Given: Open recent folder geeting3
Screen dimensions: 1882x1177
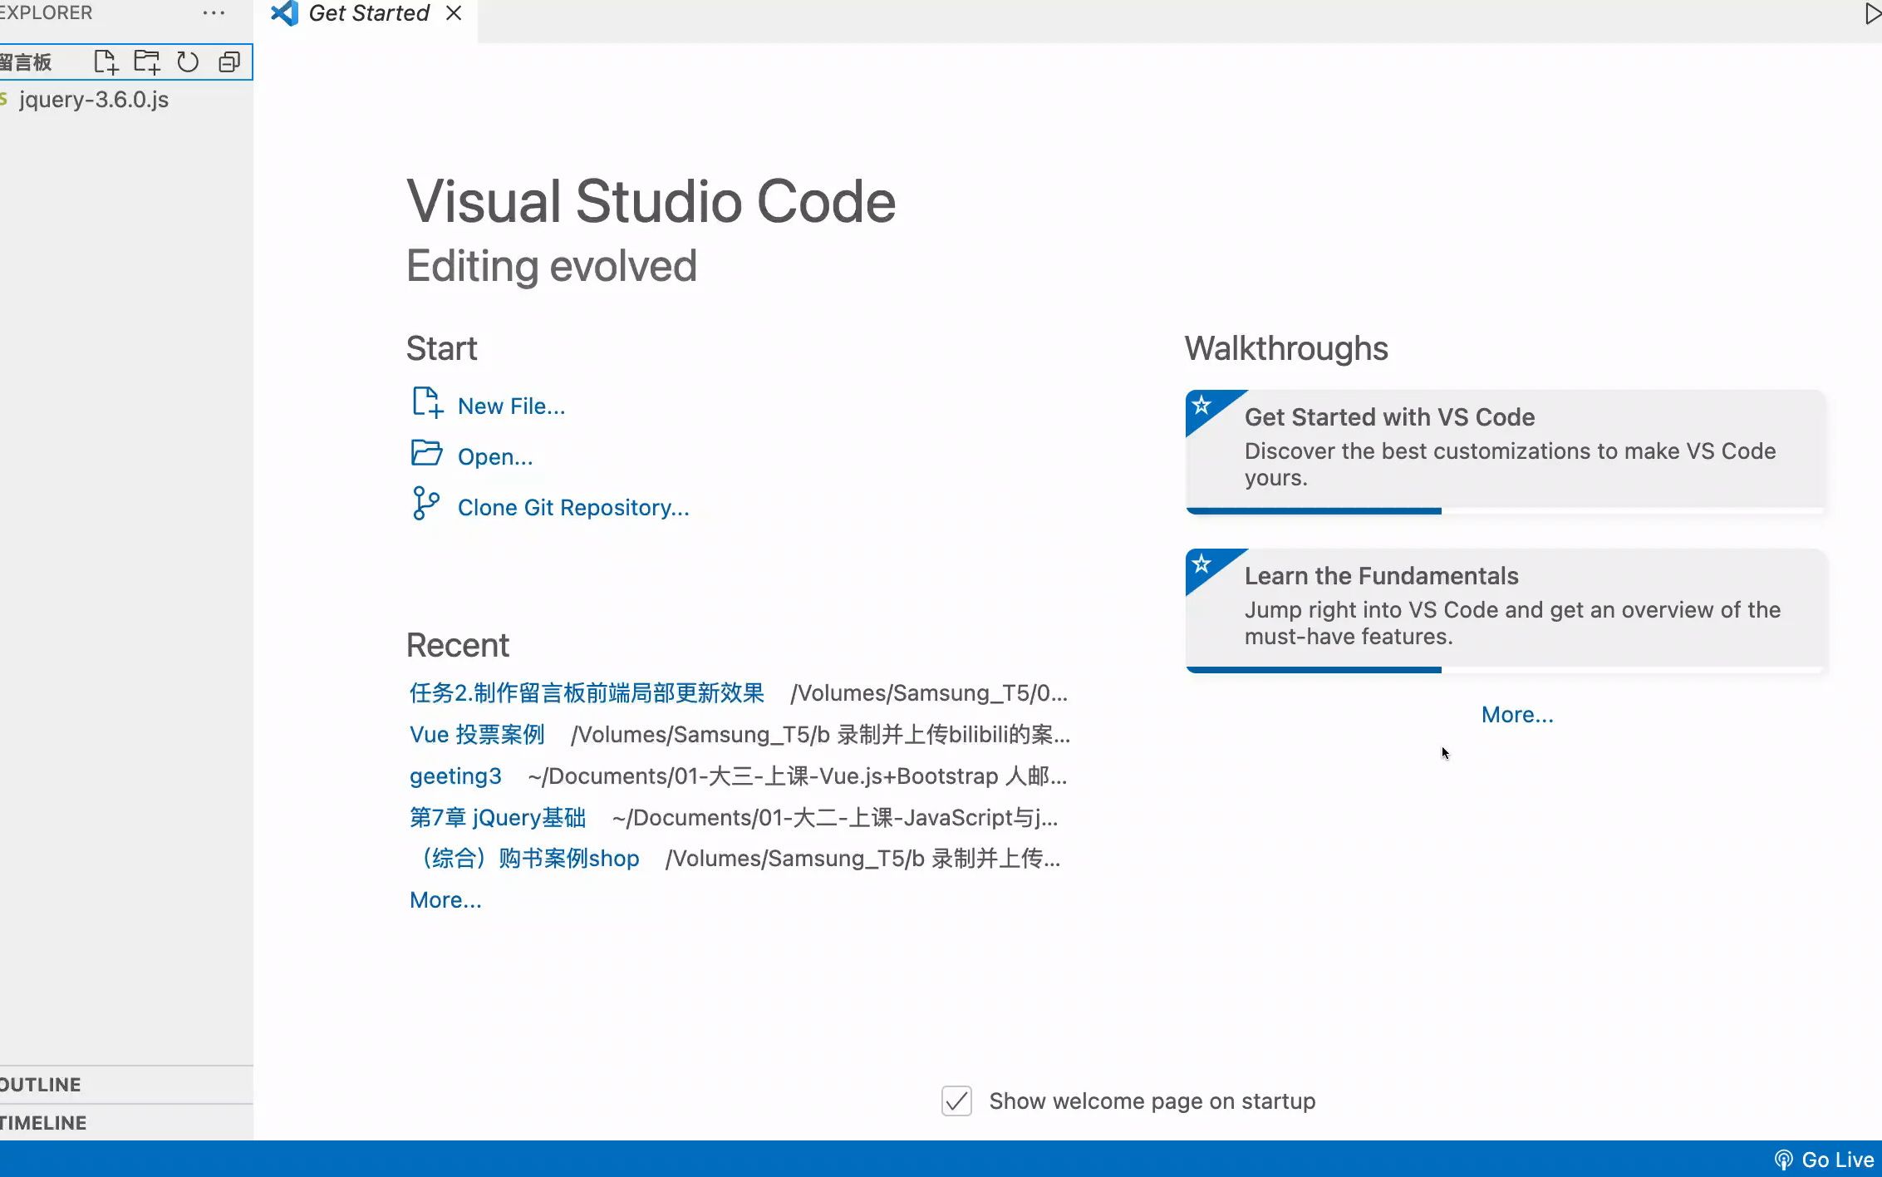Looking at the screenshot, I should [x=455, y=776].
